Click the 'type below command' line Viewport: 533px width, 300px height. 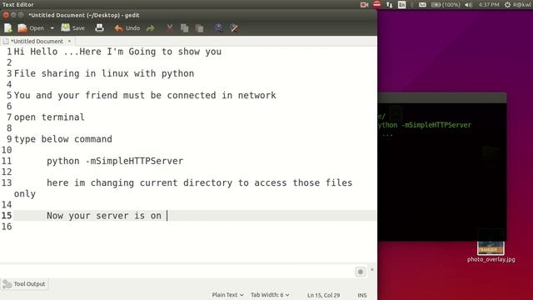(x=63, y=139)
